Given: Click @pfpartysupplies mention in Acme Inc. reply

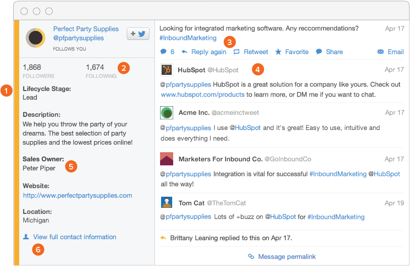Looking at the screenshot, I should [186, 128].
